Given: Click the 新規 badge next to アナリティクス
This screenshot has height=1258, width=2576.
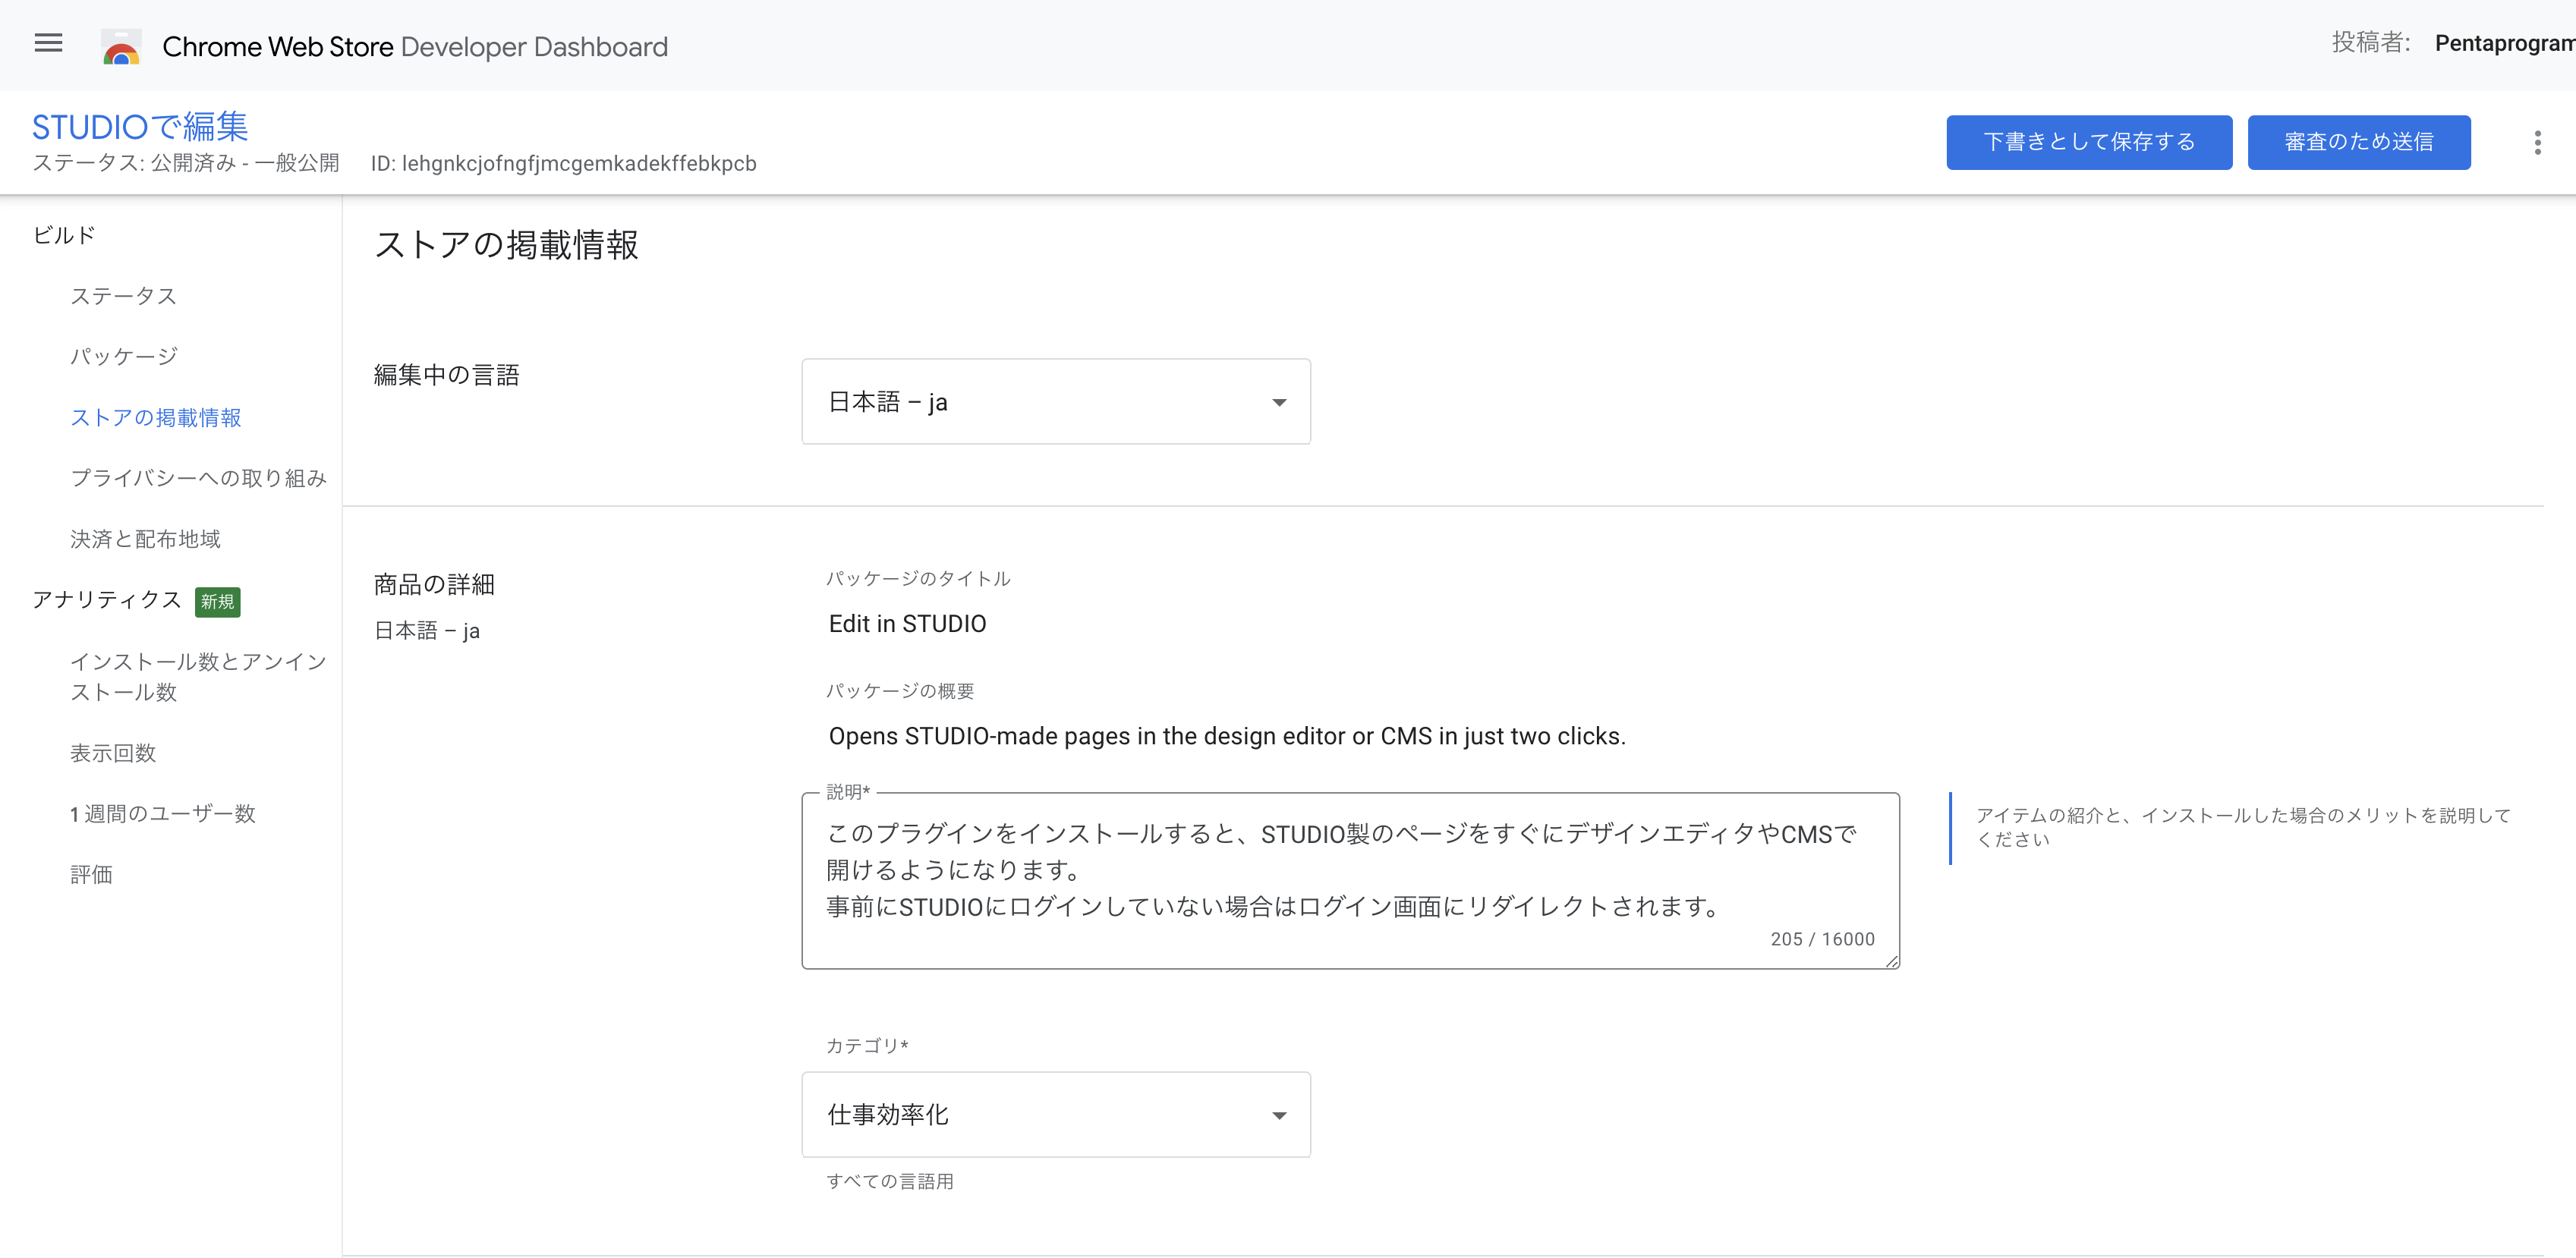Looking at the screenshot, I should 217,601.
